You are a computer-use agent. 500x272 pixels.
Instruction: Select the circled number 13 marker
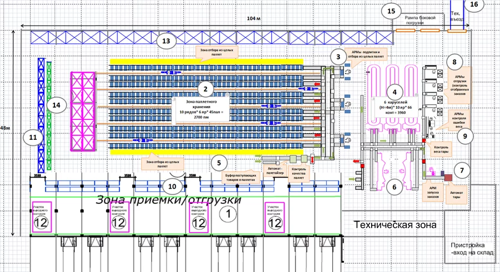166,41
